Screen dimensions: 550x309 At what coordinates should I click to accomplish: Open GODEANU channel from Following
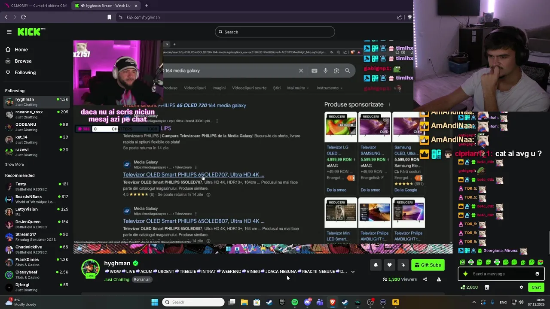[x=37, y=127]
